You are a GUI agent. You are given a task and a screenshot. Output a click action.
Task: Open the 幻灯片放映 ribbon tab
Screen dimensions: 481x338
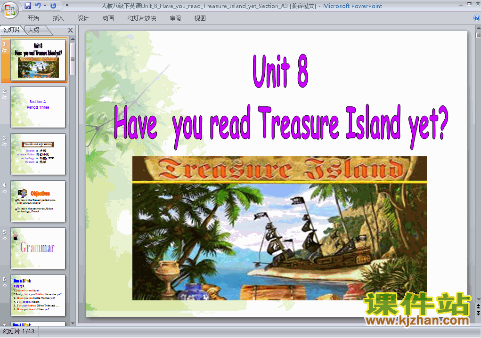(x=142, y=18)
